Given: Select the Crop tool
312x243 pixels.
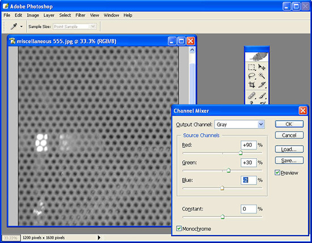Looking at the screenshot, I should coord(251,85).
